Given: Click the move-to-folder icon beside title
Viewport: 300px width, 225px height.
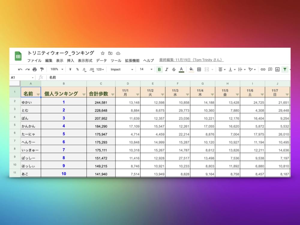Looking at the screenshot, I should tap(110, 53).
